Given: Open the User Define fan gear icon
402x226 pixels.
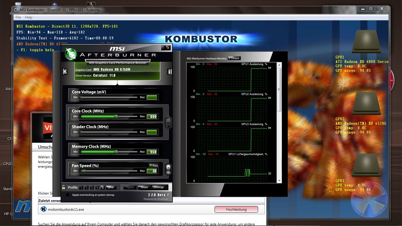Looking at the screenshot, I should pyautogui.click(x=168, y=169).
